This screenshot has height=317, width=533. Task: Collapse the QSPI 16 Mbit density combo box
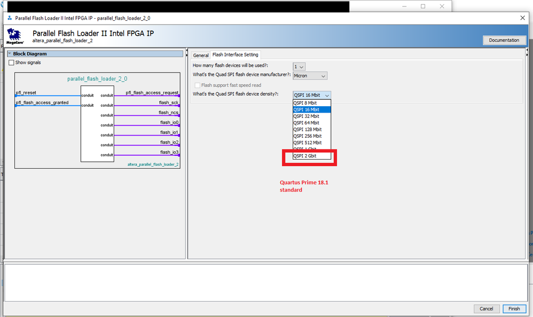(x=312, y=95)
